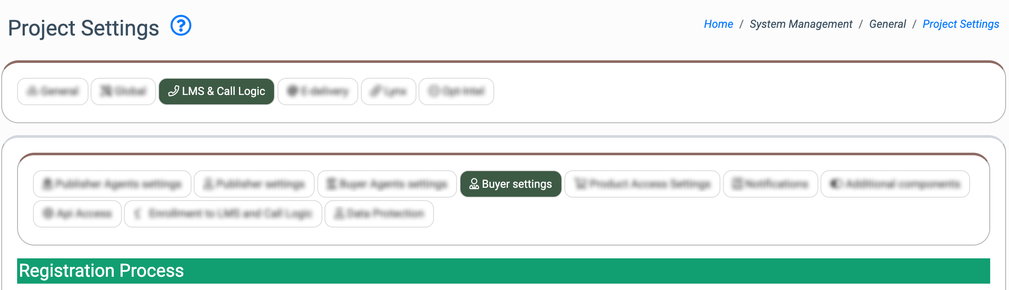Click the shopping cart icon of Product Access Settings

581,184
